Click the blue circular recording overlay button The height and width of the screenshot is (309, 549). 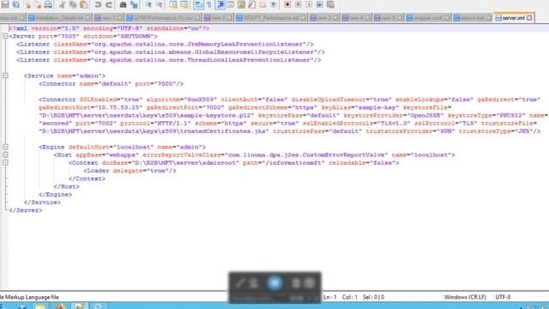point(274,282)
